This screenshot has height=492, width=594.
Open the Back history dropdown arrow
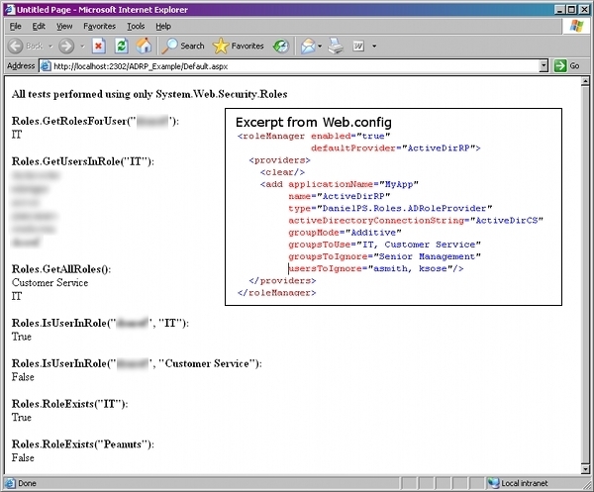coord(50,47)
